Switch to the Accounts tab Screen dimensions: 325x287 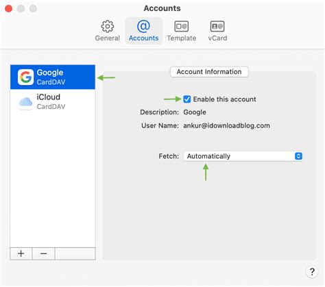[x=143, y=31]
